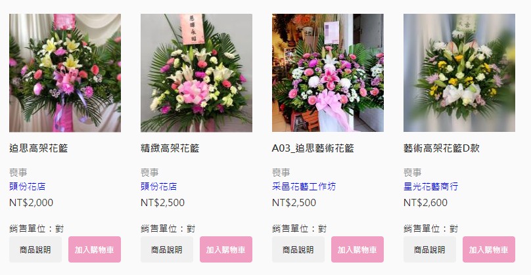
Task: Visit 頭份花店 shop link under 精緻高架花籃
Action: click(159, 186)
